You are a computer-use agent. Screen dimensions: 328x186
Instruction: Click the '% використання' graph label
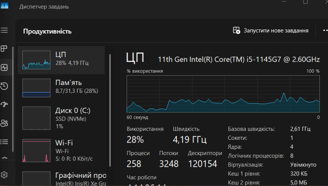pos(145,71)
